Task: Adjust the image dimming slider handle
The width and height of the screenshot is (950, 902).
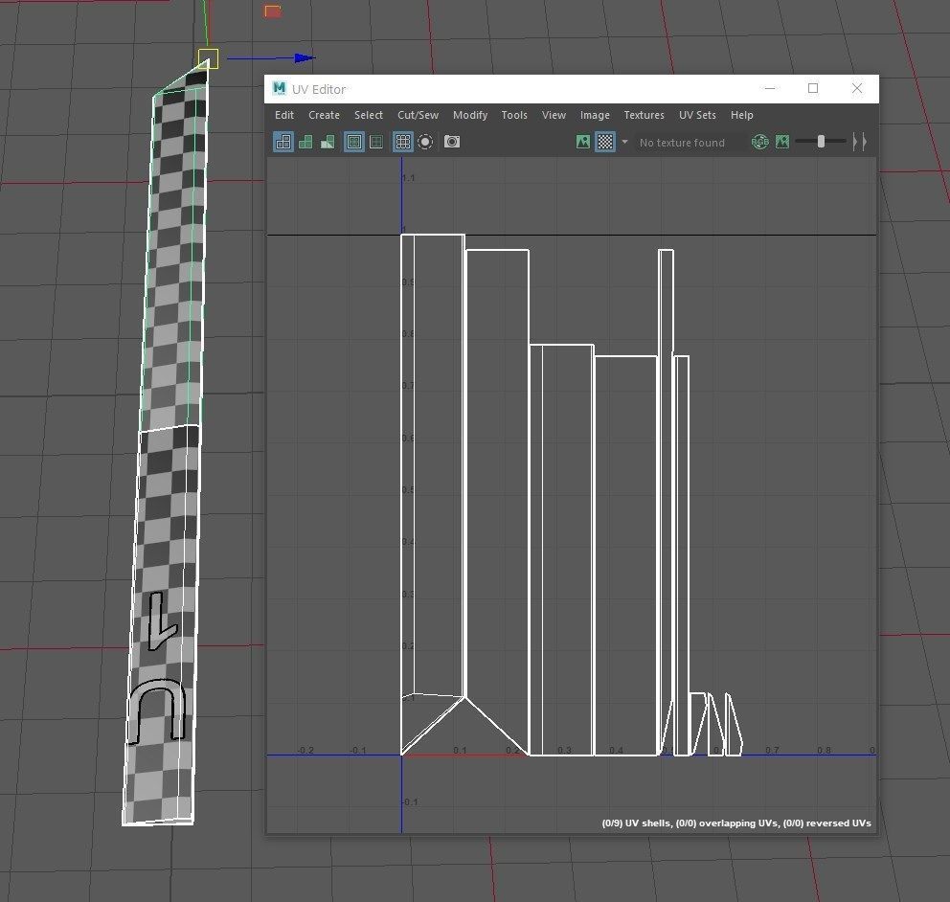Action: point(821,141)
